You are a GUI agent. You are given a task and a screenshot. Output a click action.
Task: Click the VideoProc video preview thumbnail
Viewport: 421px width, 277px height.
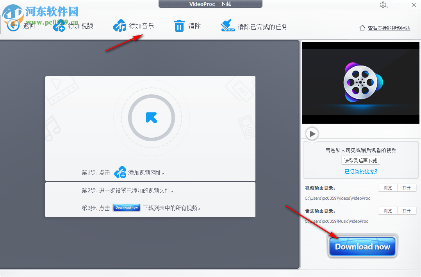click(x=360, y=82)
